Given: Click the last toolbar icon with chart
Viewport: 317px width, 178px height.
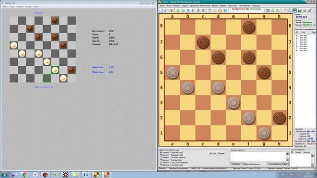Looking at the screenshot, I should pyautogui.click(x=310, y=10).
